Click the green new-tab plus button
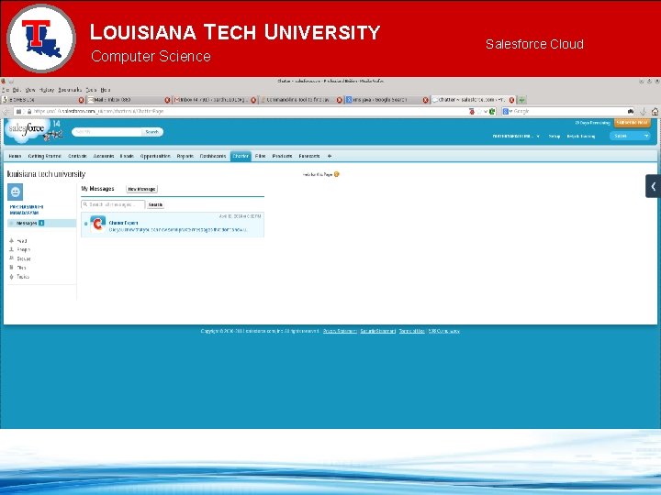 pyautogui.click(x=521, y=100)
